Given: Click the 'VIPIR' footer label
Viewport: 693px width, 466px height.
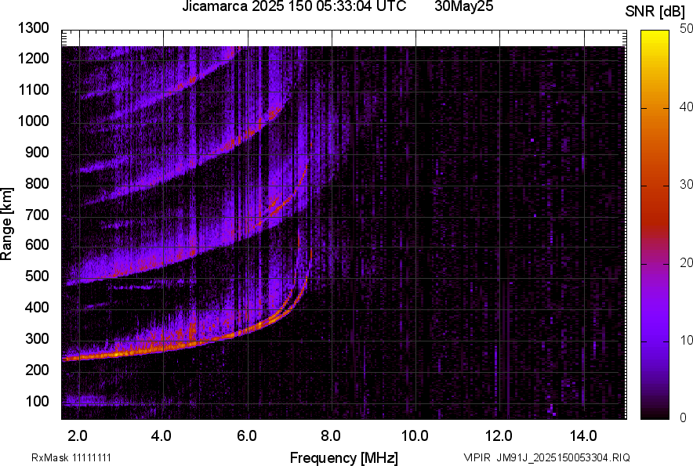Looking at the screenshot, I should click(477, 457).
